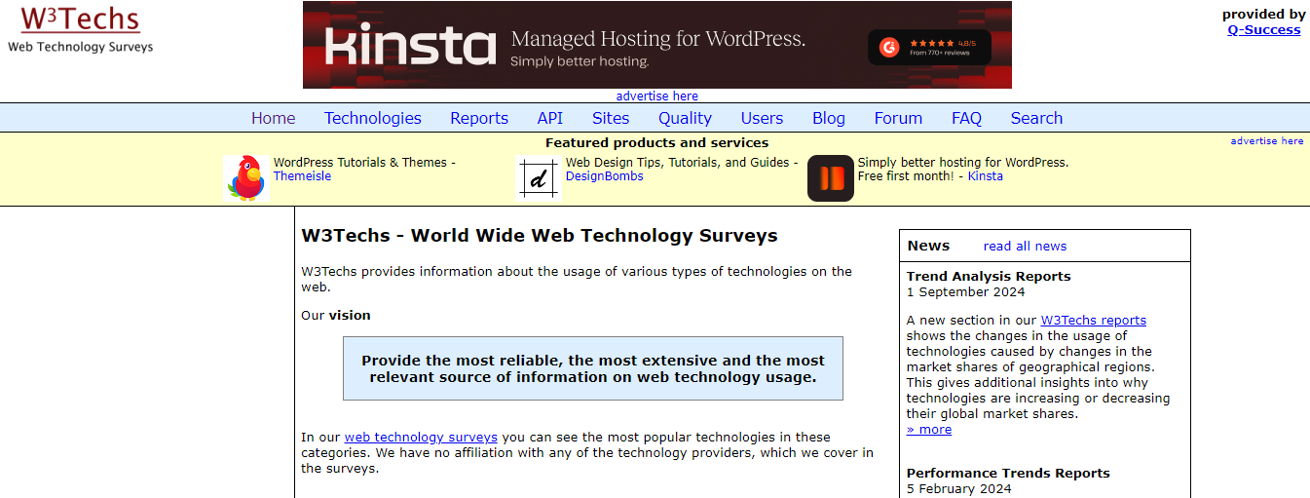Screen dimensions: 1310x498
Task: Click 'Web Design Tips, Tutorials, and Guides' text
Action: tap(677, 163)
